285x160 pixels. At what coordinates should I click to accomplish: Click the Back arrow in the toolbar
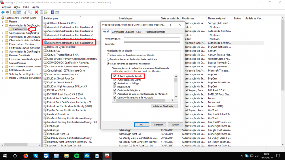coord(3,12)
